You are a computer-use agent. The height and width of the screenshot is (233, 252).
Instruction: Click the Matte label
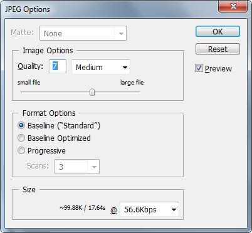(22, 33)
